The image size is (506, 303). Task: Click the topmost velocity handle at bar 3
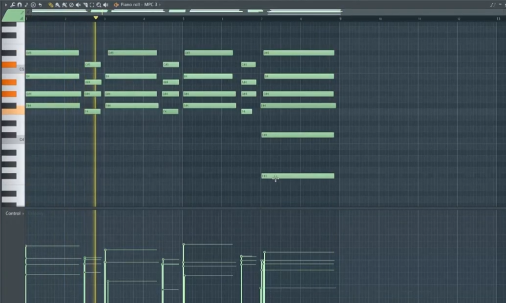point(105,250)
